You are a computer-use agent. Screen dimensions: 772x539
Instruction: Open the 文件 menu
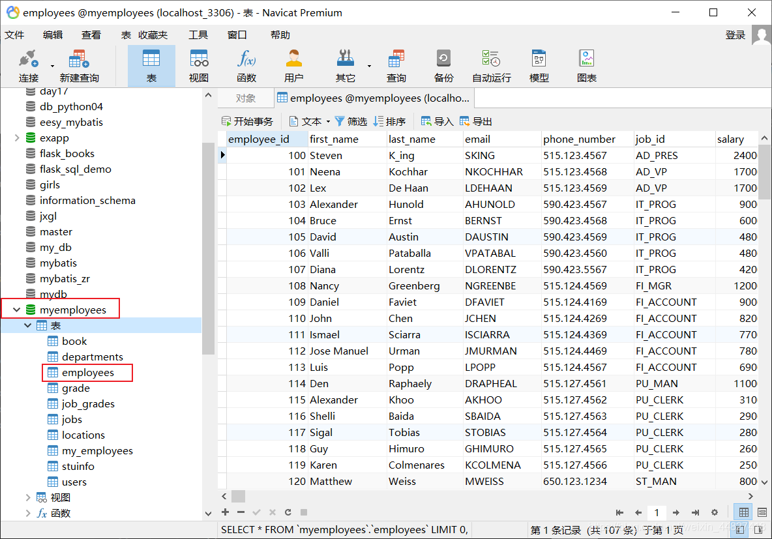coord(14,35)
